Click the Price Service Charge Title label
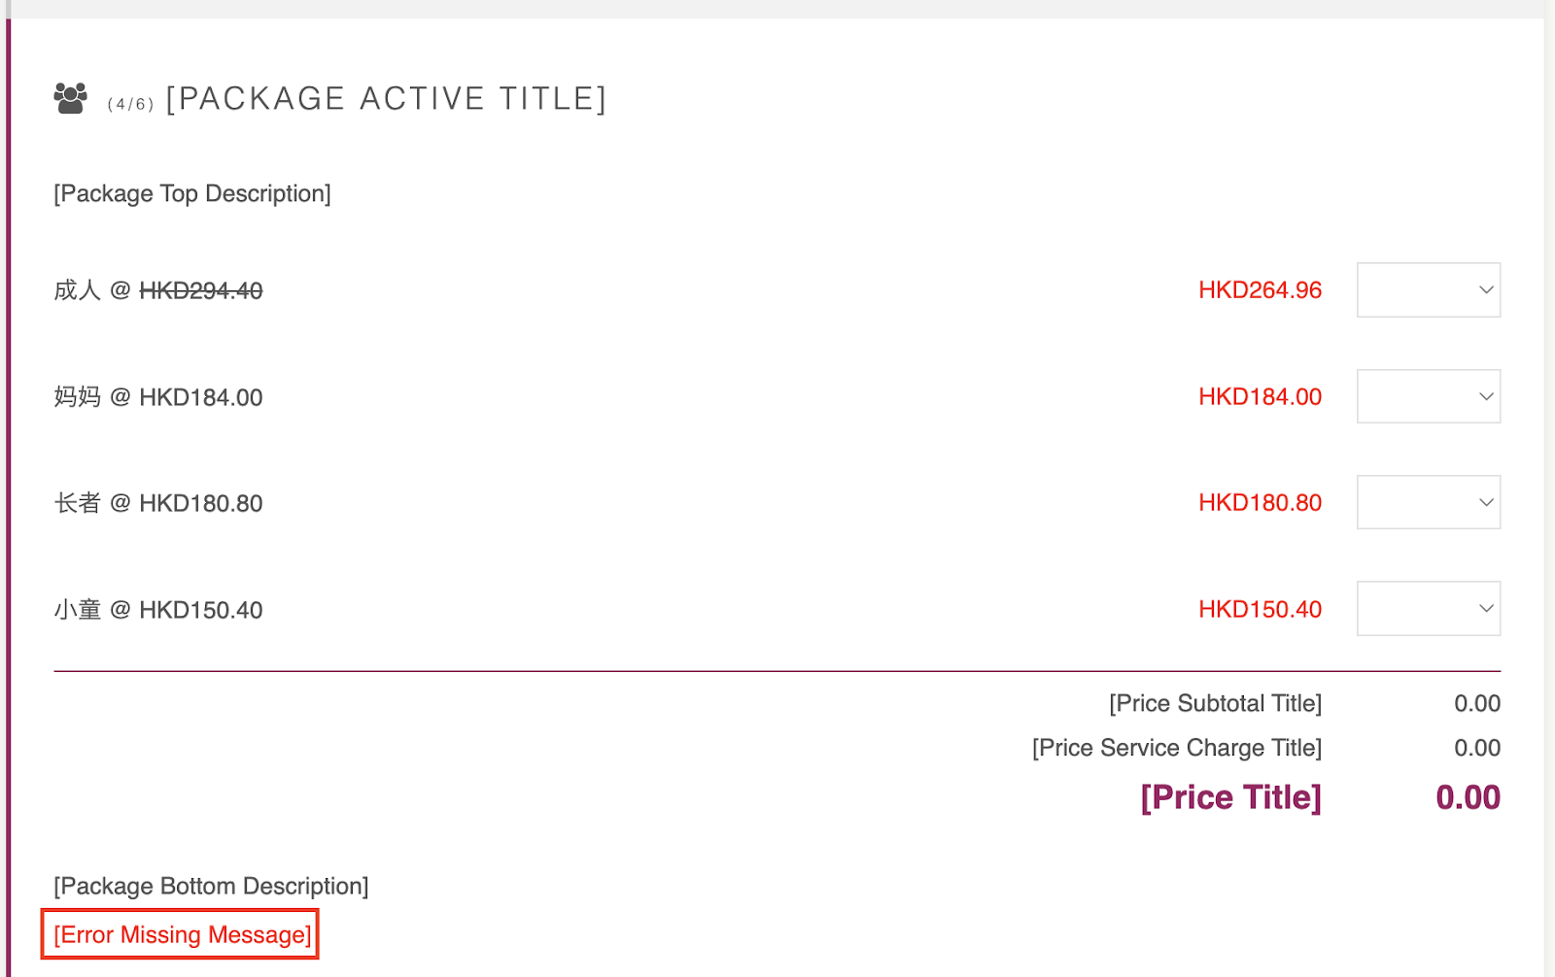The image size is (1555, 977). click(1177, 748)
